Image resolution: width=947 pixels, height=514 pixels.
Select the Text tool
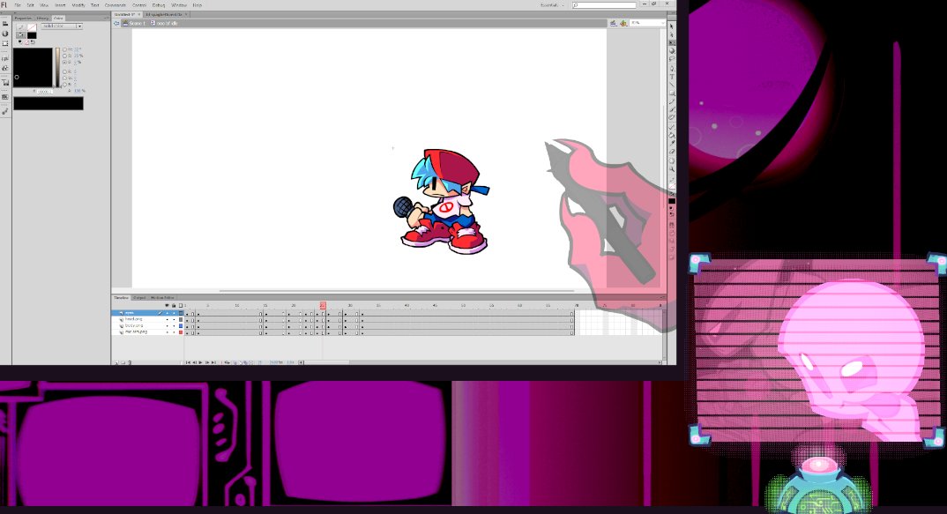coord(671,76)
